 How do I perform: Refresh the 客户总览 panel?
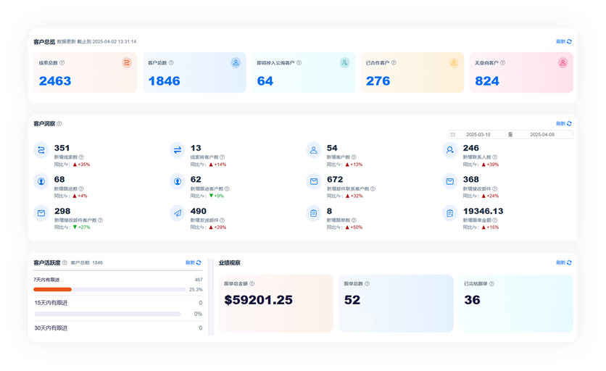tap(563, 42)
